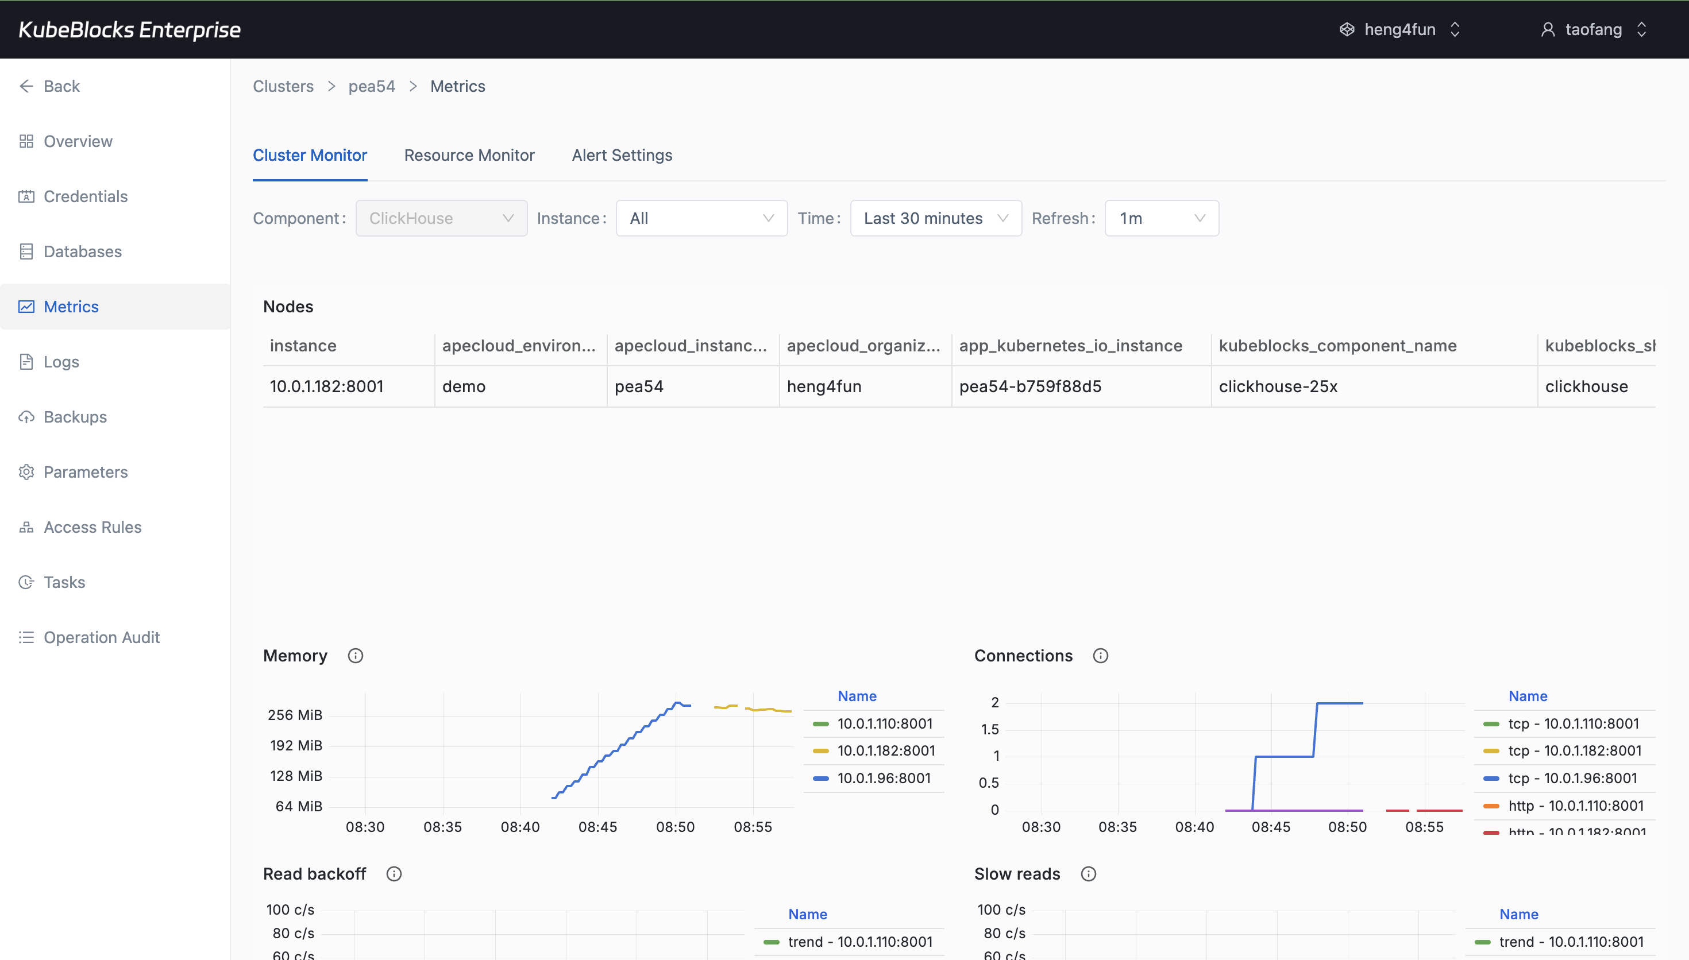Click the pea54 breadcrumb link

click(371, 86)
